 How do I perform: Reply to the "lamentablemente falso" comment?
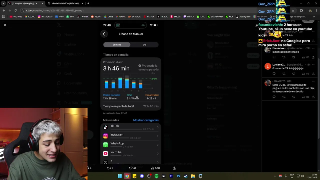pyautogui.click(x=274, y=57)
